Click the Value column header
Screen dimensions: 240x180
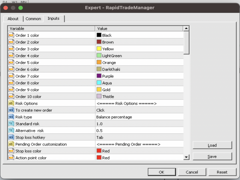click(139, 28)
